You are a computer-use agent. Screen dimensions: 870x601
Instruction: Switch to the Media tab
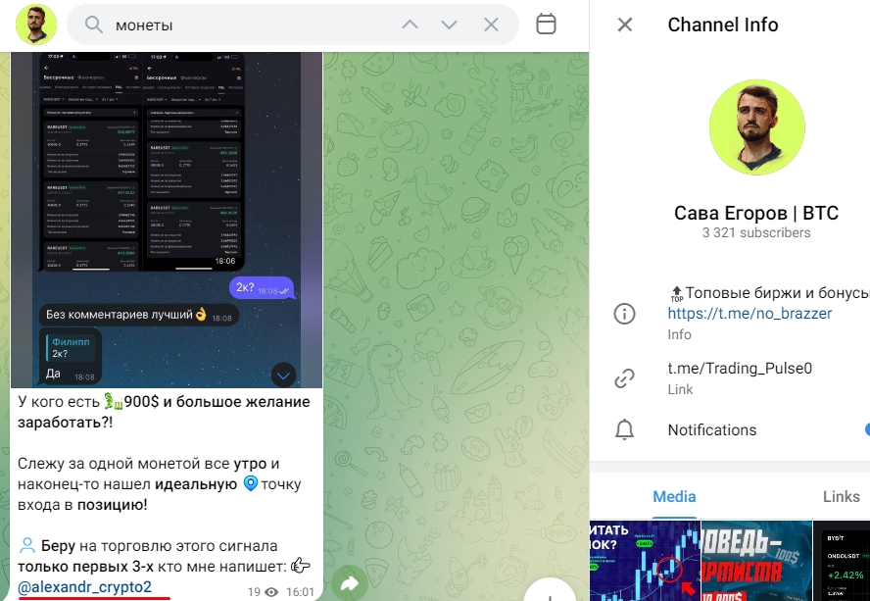click(x=674, y=496)
